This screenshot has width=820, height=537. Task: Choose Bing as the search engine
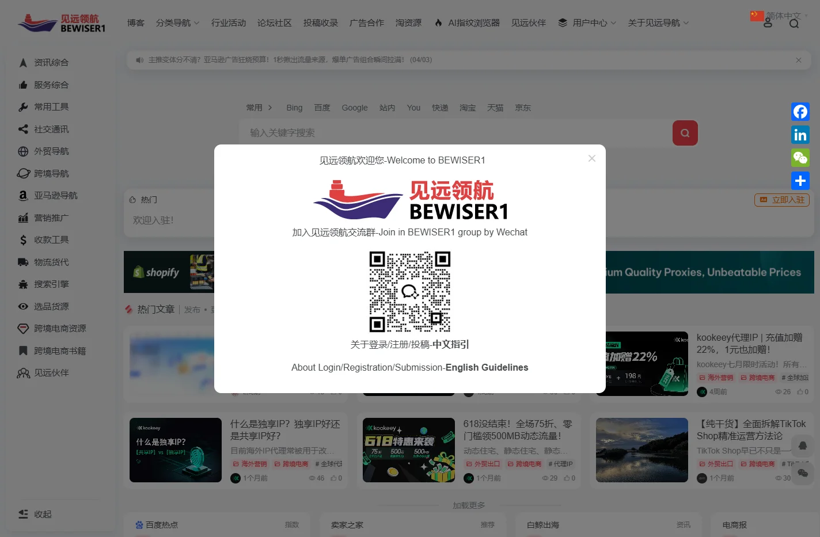294,108
